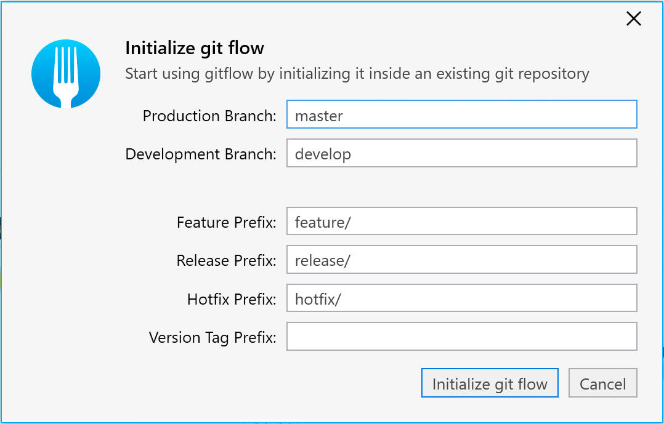Screen dimensions: 664x424
Task: Confirm with the Initialize git flow button
Action: 490,383
